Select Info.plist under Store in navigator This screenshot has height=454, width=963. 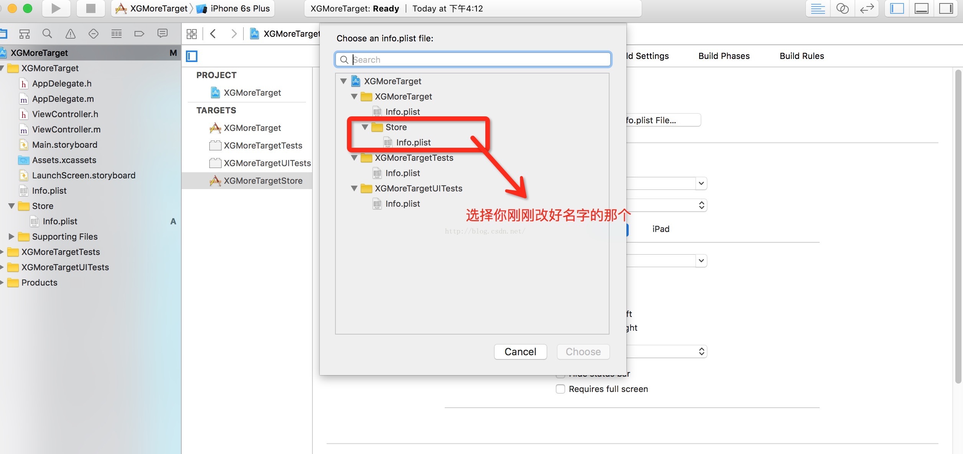[x=60, y=221]
